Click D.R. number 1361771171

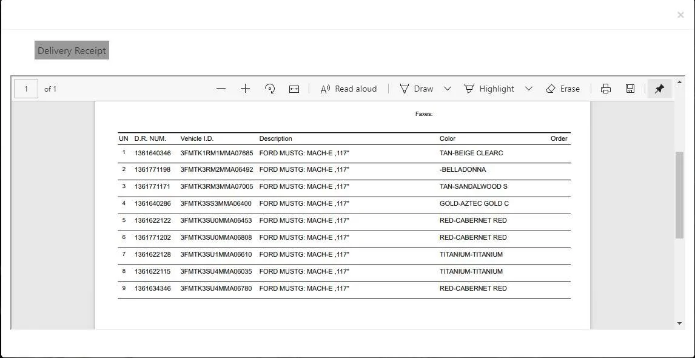[x=152, y=186]
